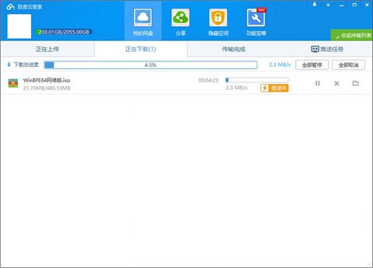Open 隐藏空间 hidden space lock icon
Image resolution: width=373 pixels, height=268 pixels.
tap(218, 17)
